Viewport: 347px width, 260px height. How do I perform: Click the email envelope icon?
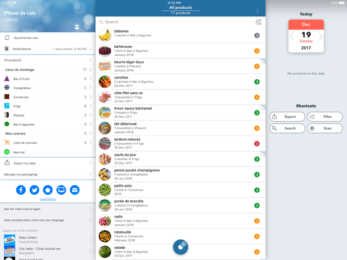pyautogui.click(x=75, y=190)
